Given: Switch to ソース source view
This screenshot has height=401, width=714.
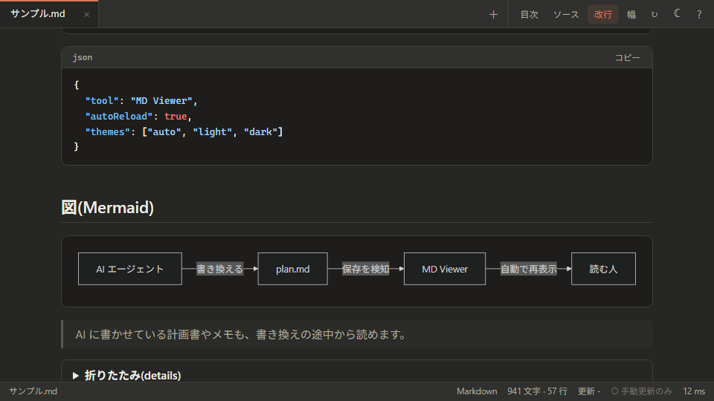Looking at the screenshot, I should coord(565,15).
